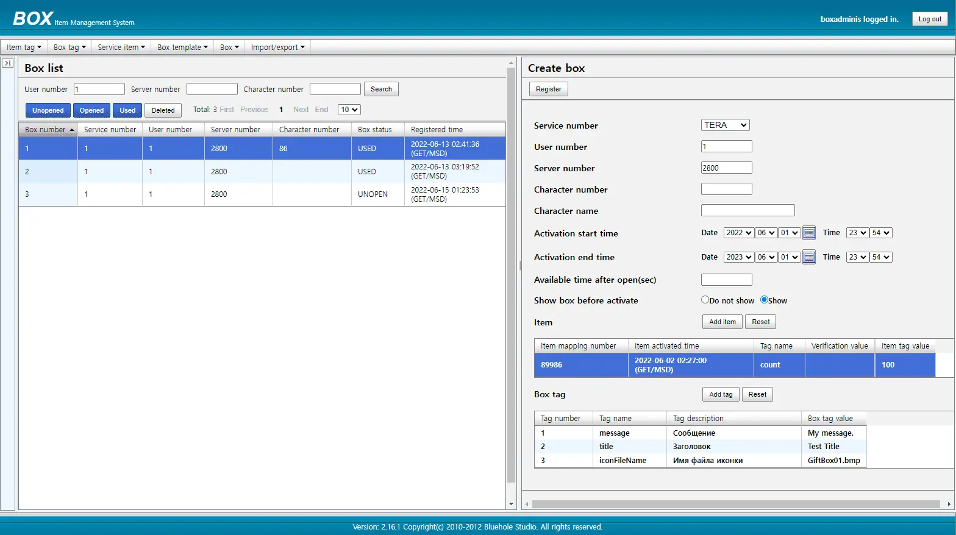Sort by Registered time column header
This screenshot has height=535, width=956.
tap(455, 130)
